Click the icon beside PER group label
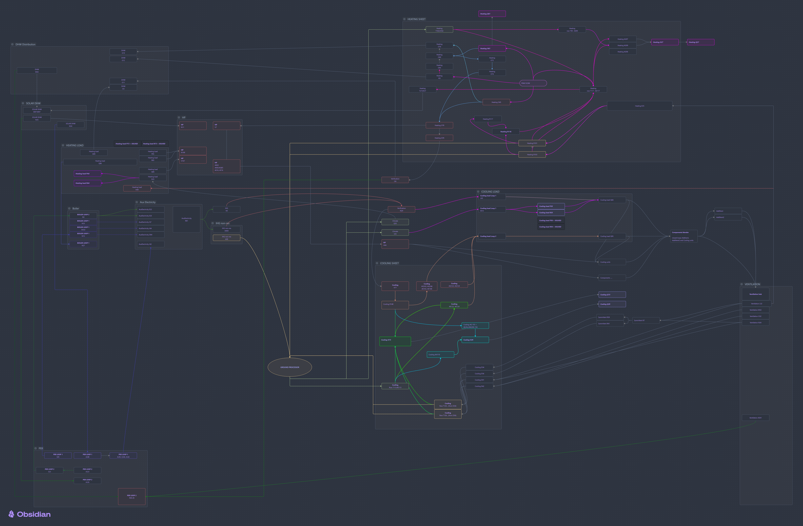The image size is (803, 526). [x=36, y=448]
